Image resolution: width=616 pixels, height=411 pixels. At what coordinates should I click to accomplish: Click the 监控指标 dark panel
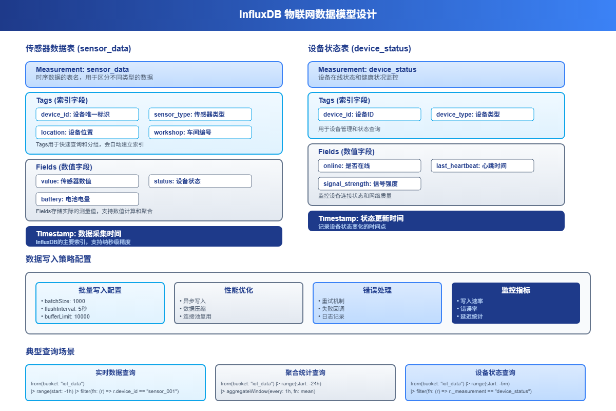pyautogui.click(x=516, y=303)
